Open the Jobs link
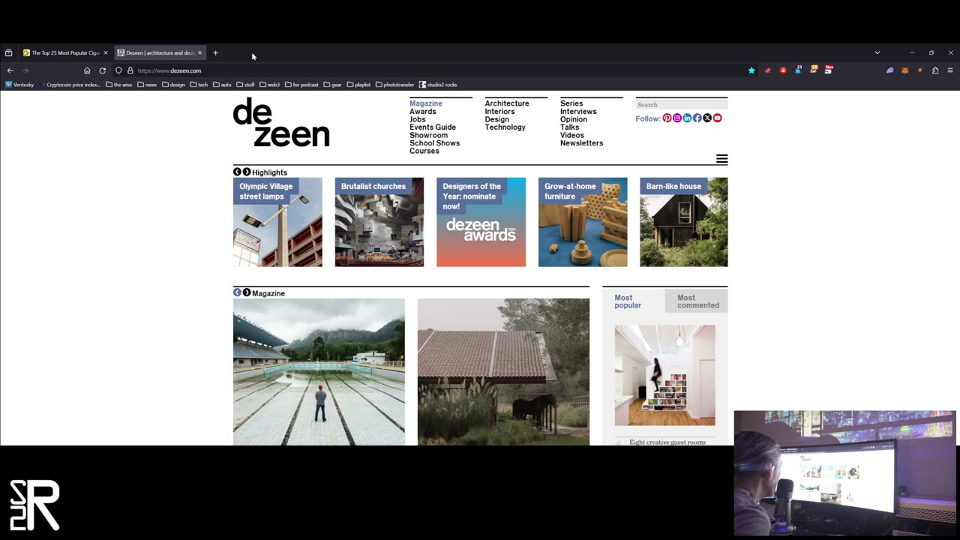The height and width of the screenshot is (540, 960). (418, 119)
